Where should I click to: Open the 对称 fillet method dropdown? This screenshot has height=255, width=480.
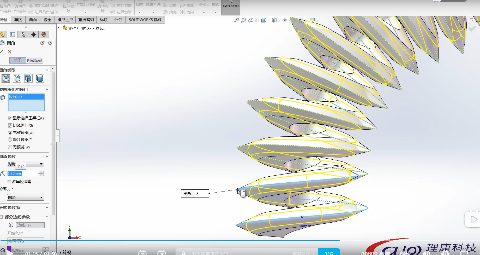[25, 164]
